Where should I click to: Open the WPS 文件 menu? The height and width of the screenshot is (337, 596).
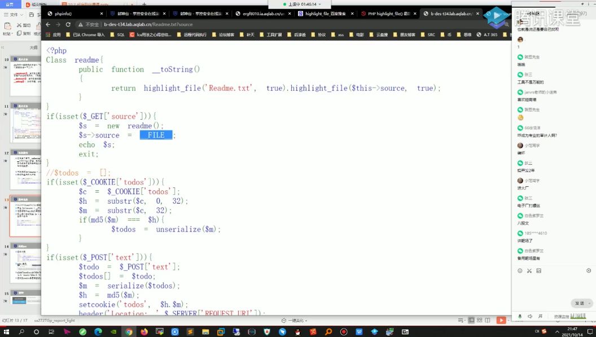coord(14,15)
